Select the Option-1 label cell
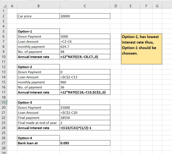Viewport: 172px width, 154px height. point(38,31)
